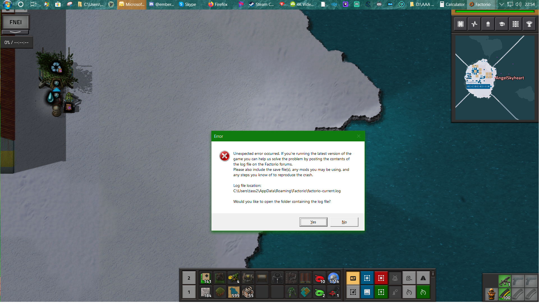Open the achievements trophy icon
The image size is (539, 303).
tap(529, 24)
